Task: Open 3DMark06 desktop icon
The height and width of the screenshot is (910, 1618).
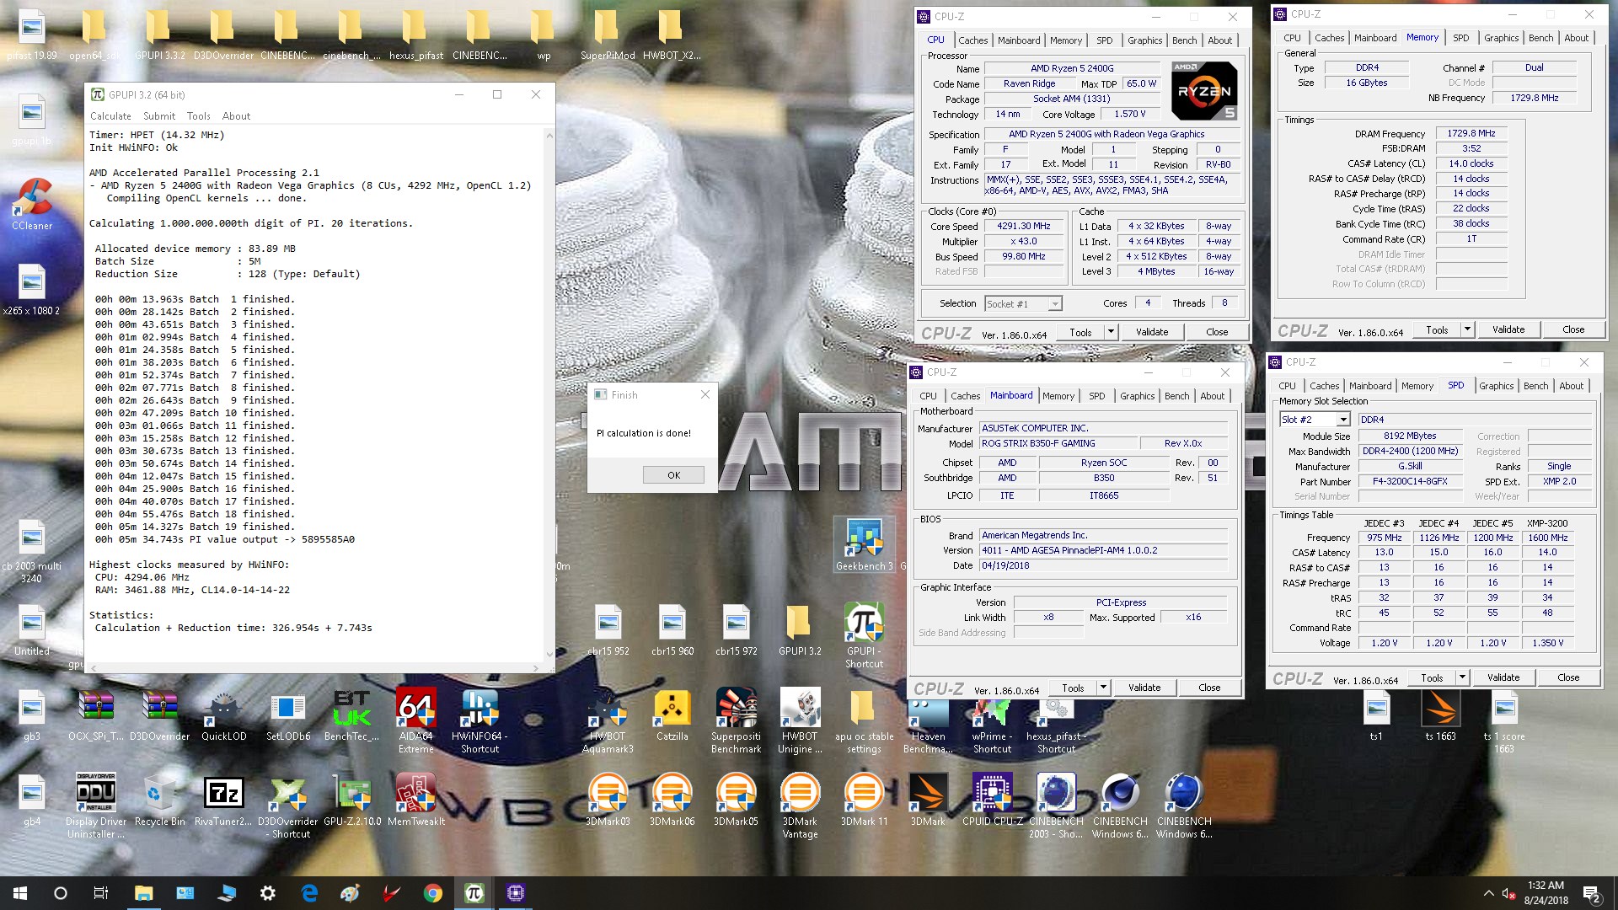Action: click(x=672, y=799)
